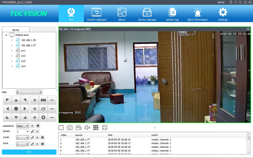
Task: Click the aperture iris icon
Action: click(43, 117)
